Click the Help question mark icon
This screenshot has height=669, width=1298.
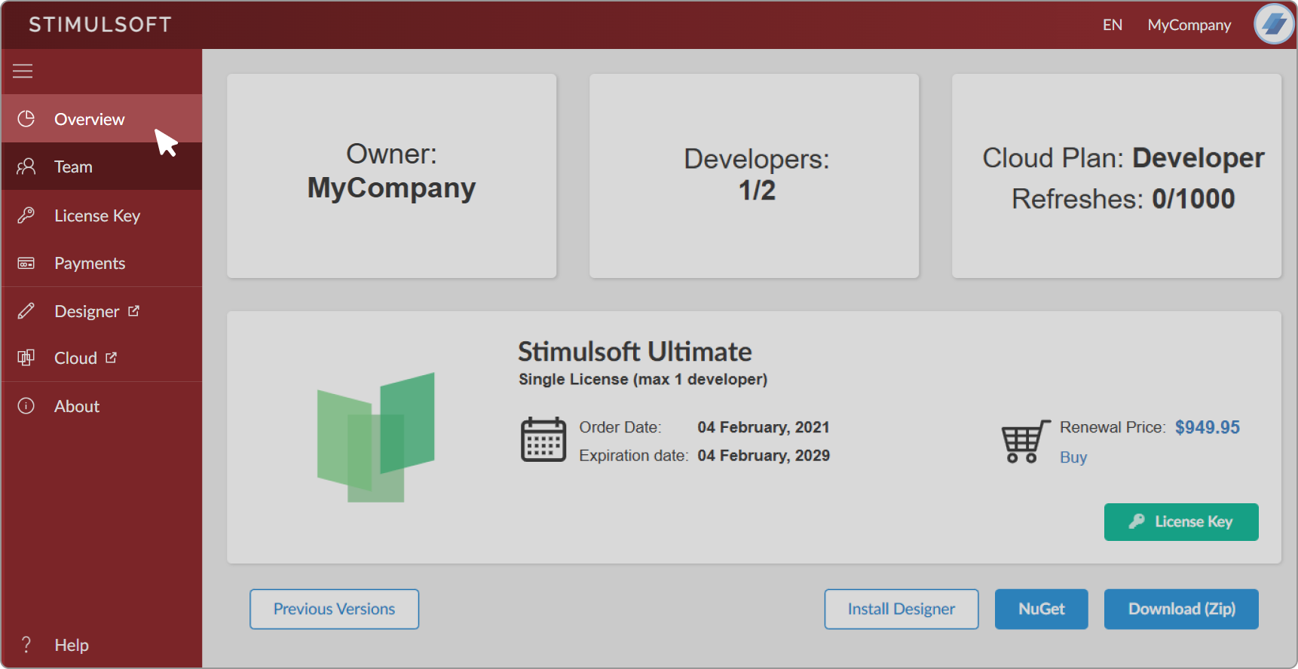[x=26, y=645]
